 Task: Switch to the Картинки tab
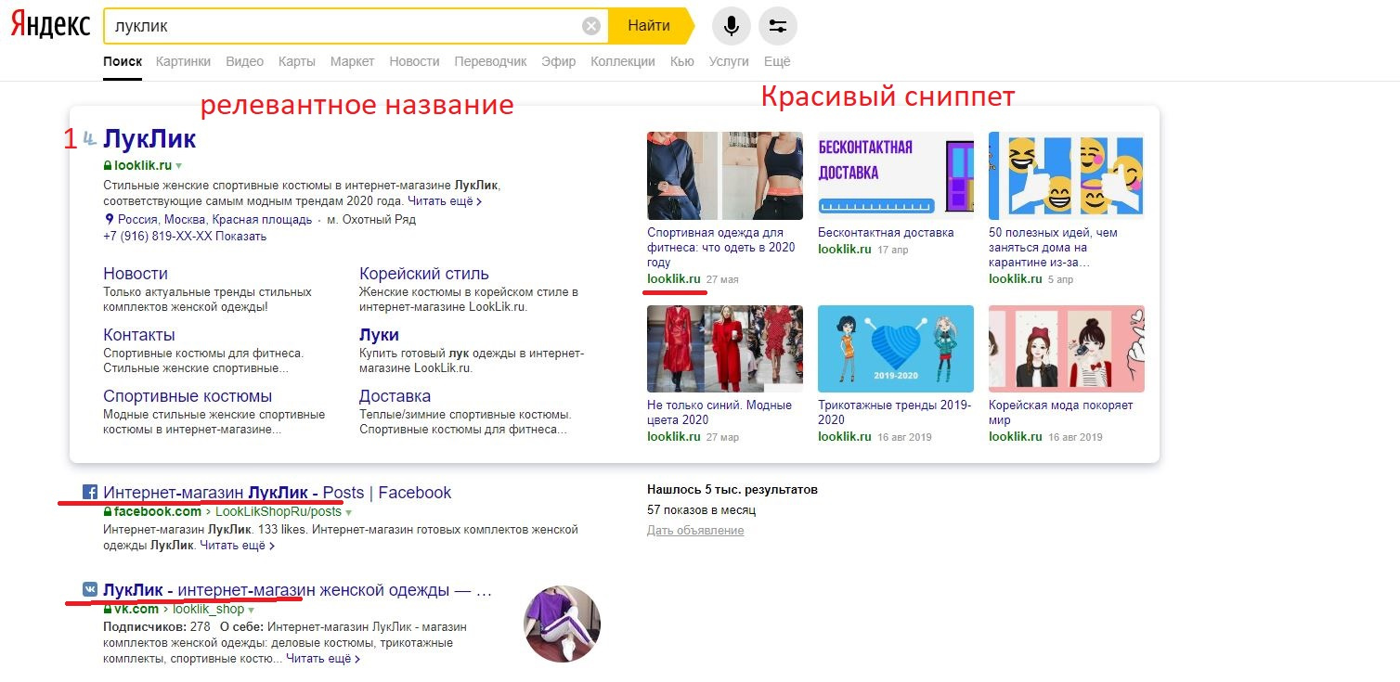coord(183,61)
